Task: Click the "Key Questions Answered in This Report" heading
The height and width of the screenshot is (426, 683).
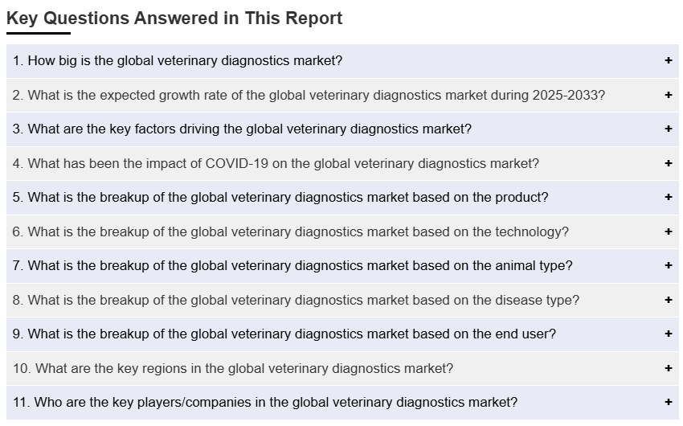Action: click(x=174, y=18)
